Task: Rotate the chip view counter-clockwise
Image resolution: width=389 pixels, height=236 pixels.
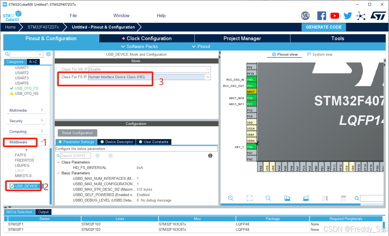Action: pos(306,198)
